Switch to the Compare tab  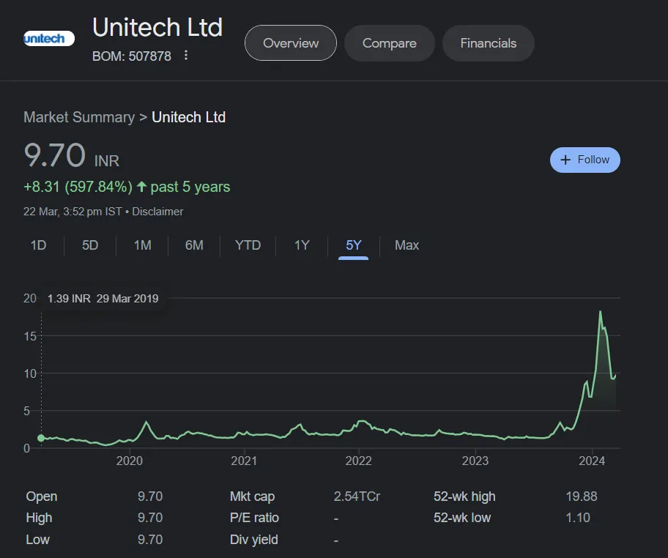[x=390, y=43]
